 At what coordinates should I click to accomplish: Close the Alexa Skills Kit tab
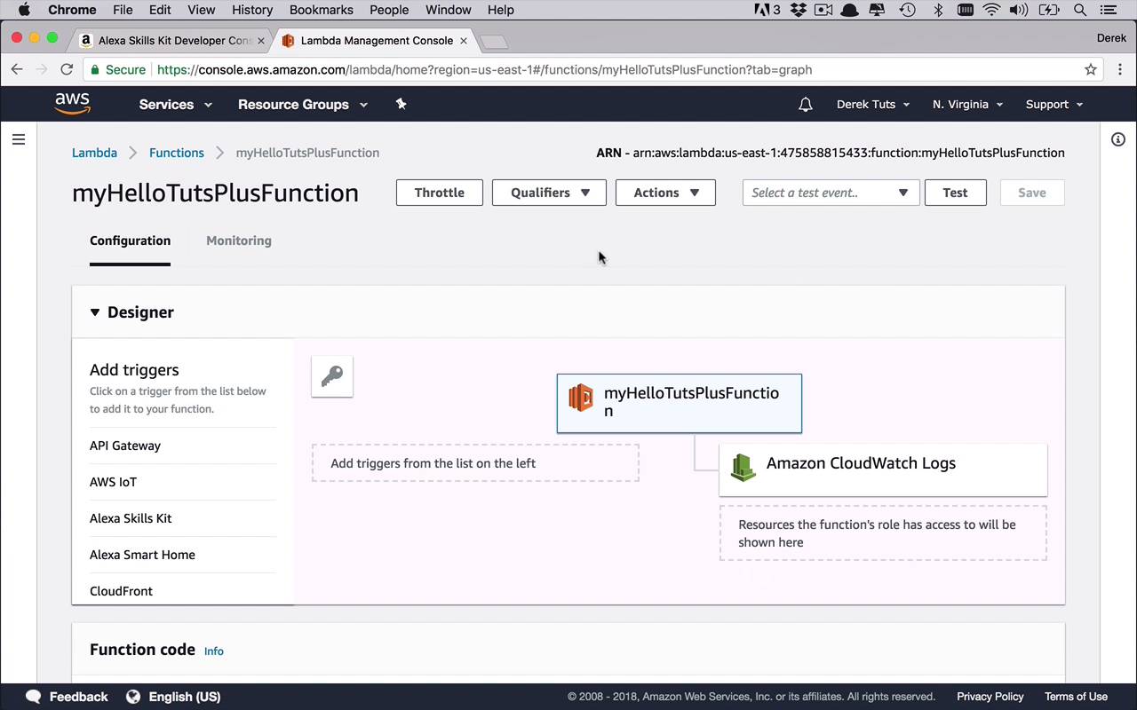click(261, 41)
